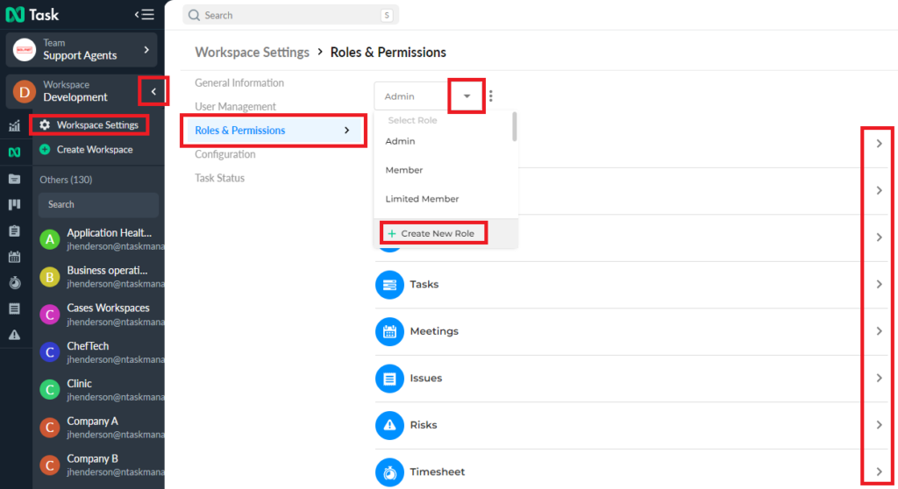This screenshot has width=898, height=489.
Task: Click the blue Tasks circle icon
Action: (x=389, y=285)
